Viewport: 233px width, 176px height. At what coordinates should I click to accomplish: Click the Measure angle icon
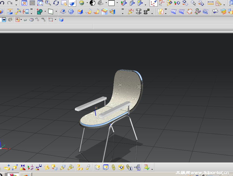coord(218,3)
